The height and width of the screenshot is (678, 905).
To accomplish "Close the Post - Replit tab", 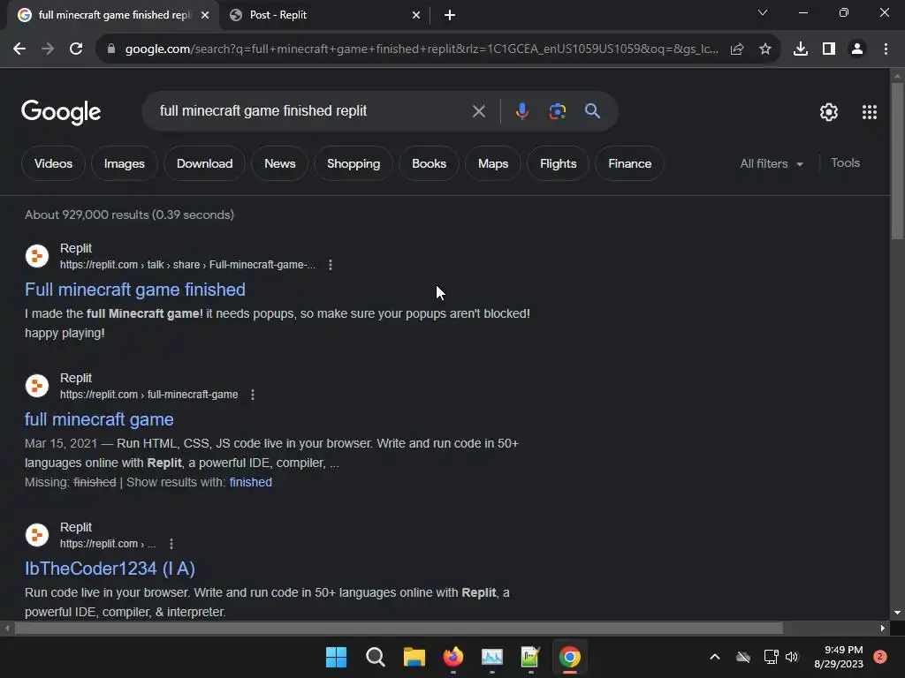I will [x=416, y=15].
